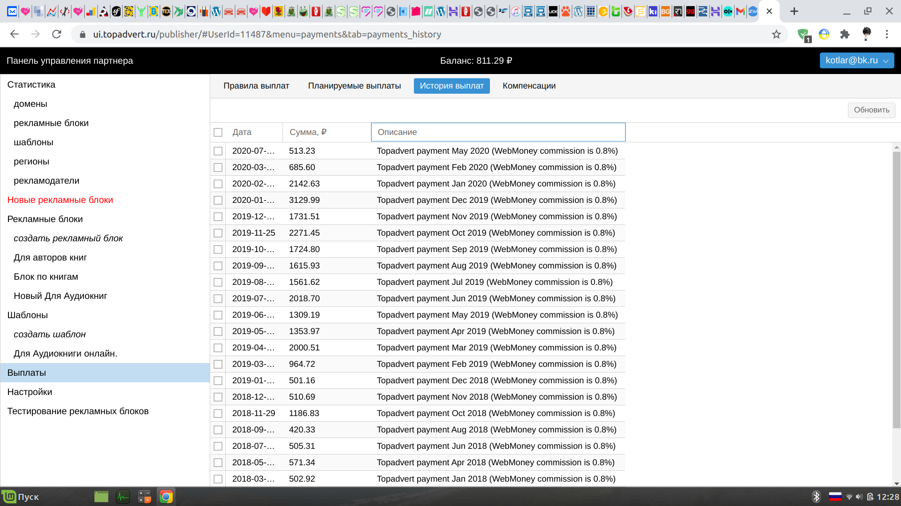The image size is (901, 506).
Task: Click the Описание column header field
Action: 498,132
